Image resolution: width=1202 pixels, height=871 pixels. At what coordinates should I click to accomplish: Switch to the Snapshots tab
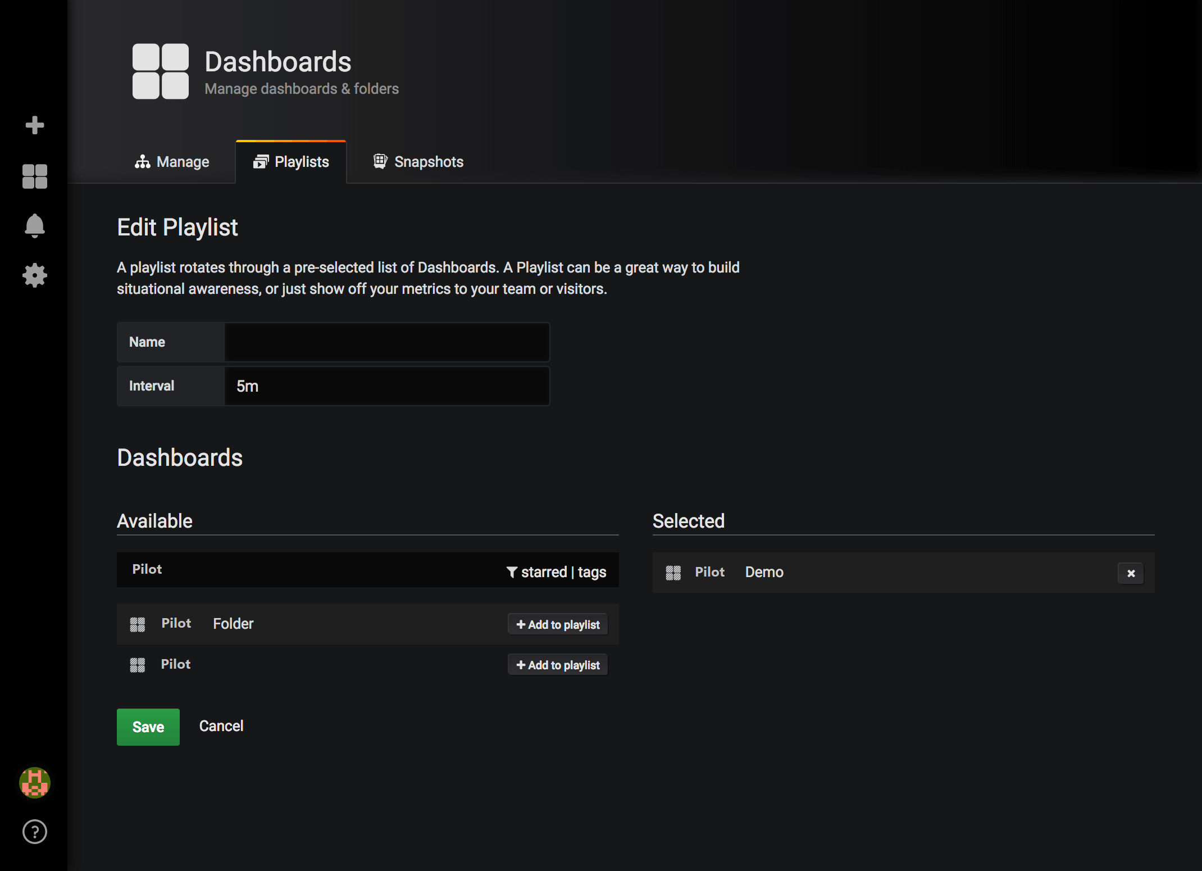coord(418,162)
